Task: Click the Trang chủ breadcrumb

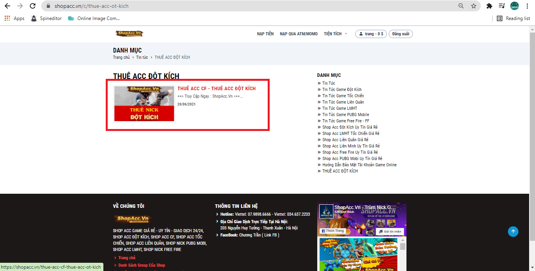Action: 121,57
